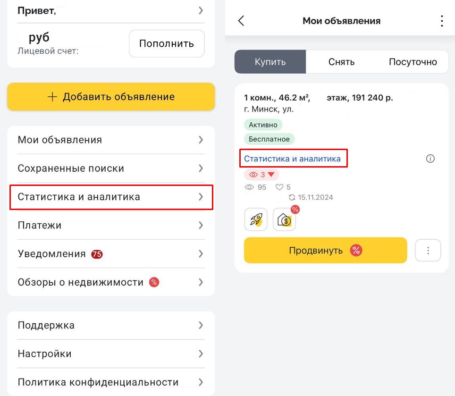The image size is (455, 396).
Task: Open Уведомления with 75 badge
Action: [x=110, y=254]
